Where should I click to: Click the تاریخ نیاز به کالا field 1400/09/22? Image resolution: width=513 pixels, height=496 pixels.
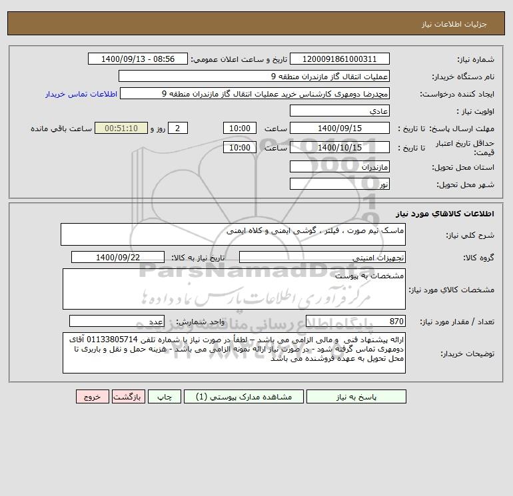click(118, 257)
